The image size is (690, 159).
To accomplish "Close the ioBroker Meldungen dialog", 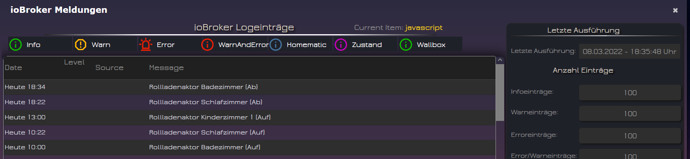I will point(675,10).
